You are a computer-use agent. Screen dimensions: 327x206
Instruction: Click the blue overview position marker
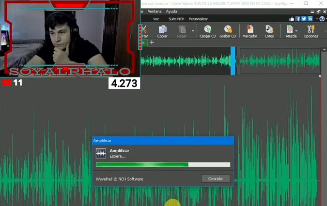pyautogui.click(x=233, y=61)
